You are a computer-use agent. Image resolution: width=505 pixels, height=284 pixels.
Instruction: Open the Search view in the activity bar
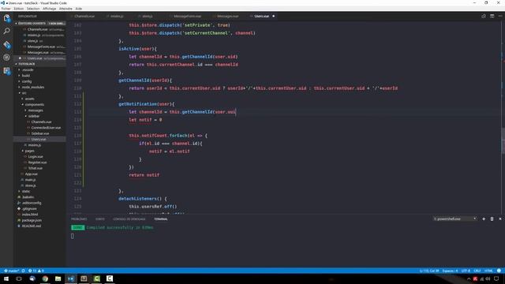coord(6,32)
